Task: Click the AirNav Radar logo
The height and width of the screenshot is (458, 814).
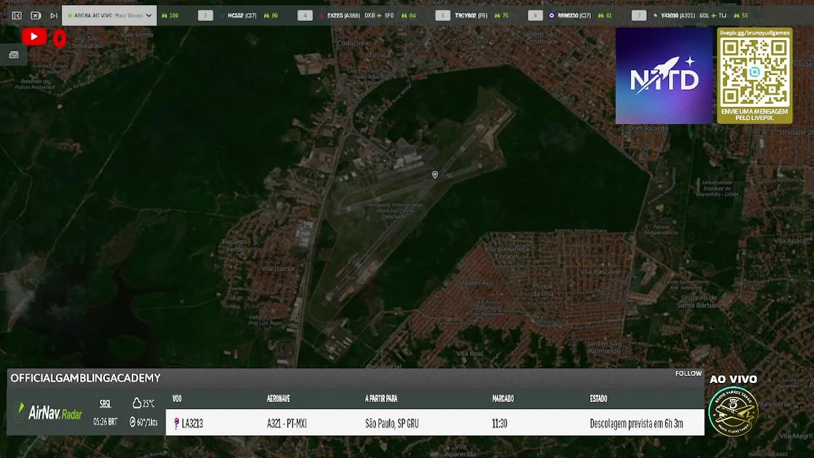Action: [48, 413]
